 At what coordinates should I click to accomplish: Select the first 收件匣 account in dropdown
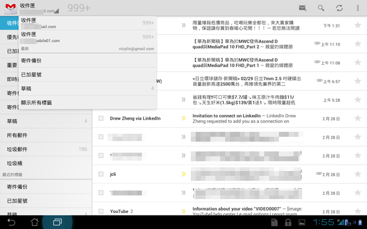coord(87,23)
